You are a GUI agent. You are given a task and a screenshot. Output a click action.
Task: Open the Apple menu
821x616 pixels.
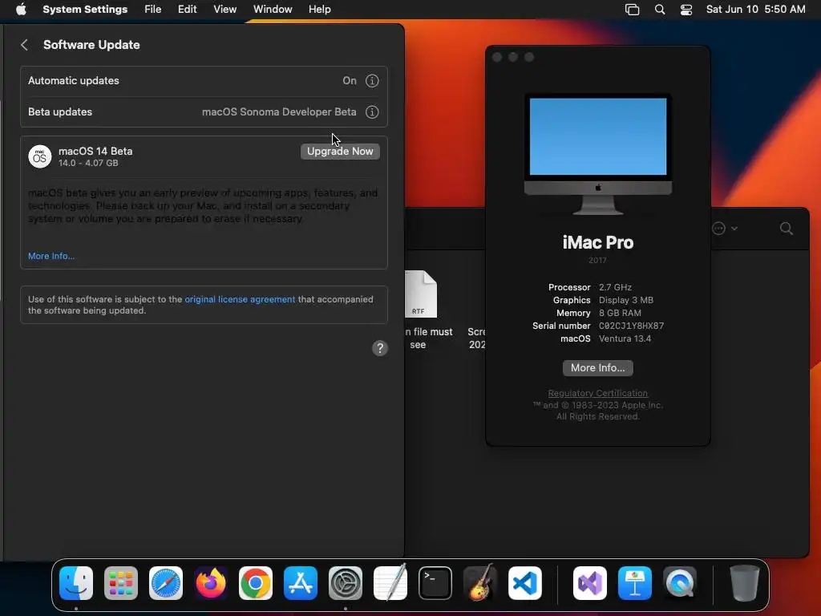21,10
